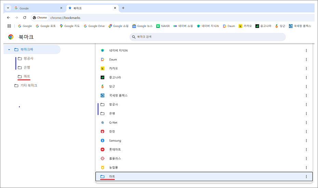This screenshot has width=318, height=188.
Task: Open NAVER bookmark in bar
Action: click(163, 26)
